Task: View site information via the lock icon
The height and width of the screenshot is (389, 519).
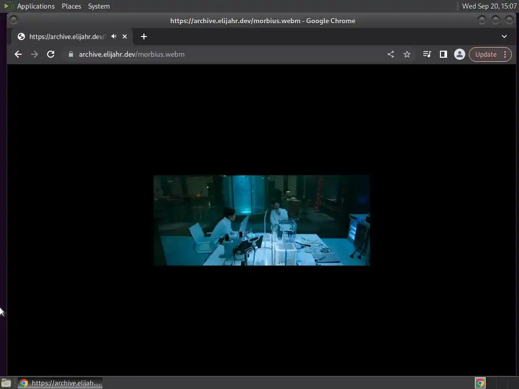Action: (x=71, y=54)
